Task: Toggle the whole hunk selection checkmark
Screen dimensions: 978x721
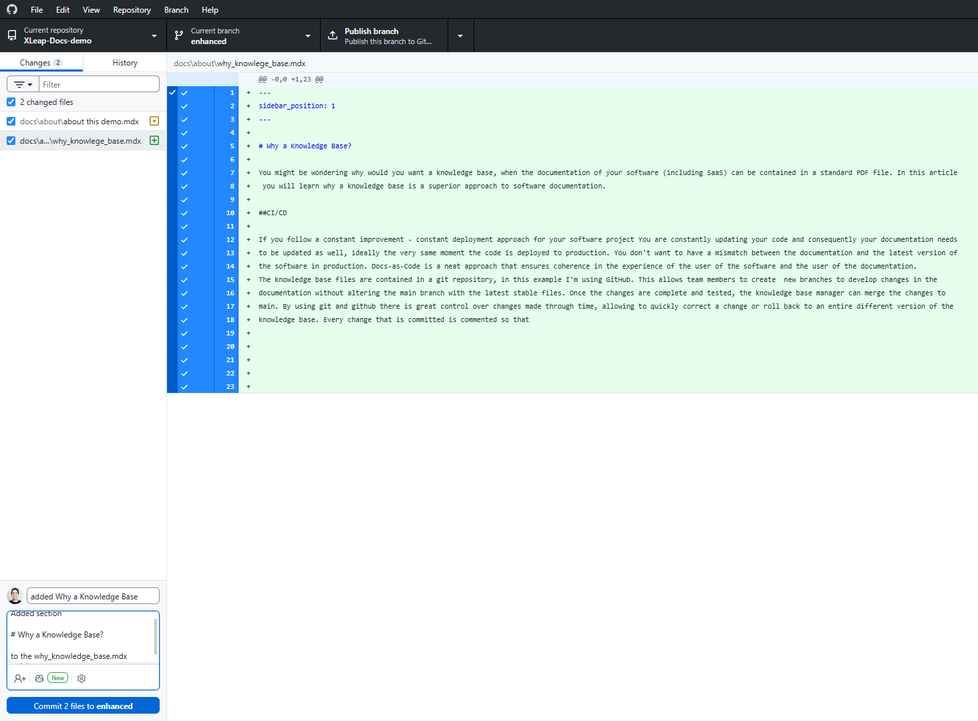Action: pyautogui.click(x=172, y=92)
